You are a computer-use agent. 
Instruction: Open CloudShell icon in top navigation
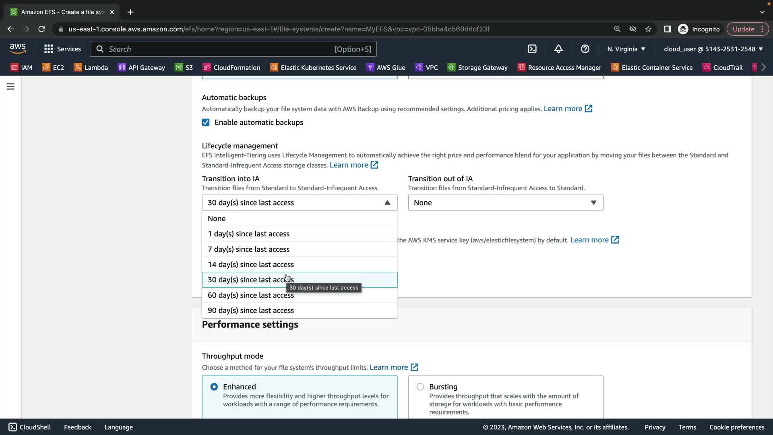coord(532,49)
